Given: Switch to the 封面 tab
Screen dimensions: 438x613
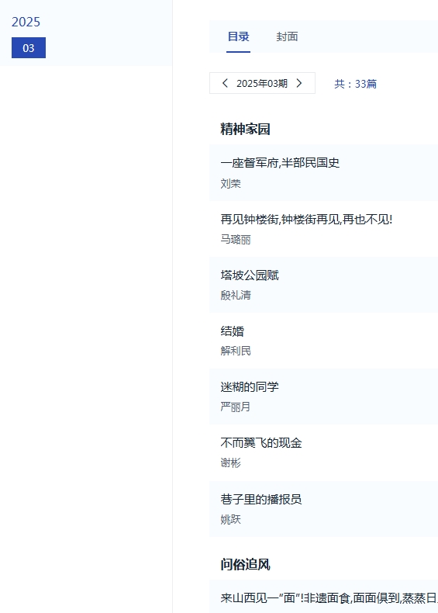Looking at the screenshot, I should tap(287, 36).
